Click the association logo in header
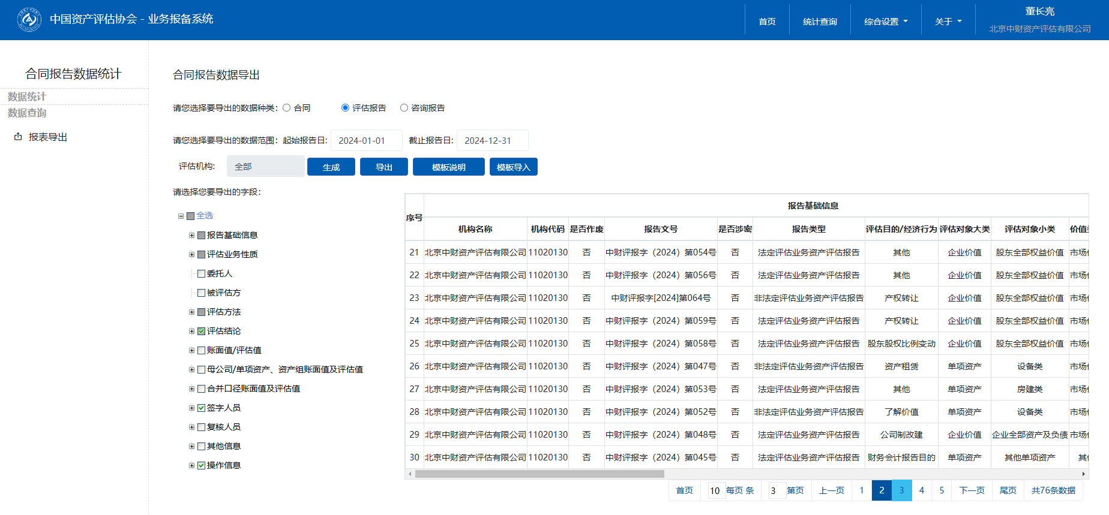The width and height of the screenshot is (1109, 515). (x=29, y=20)
